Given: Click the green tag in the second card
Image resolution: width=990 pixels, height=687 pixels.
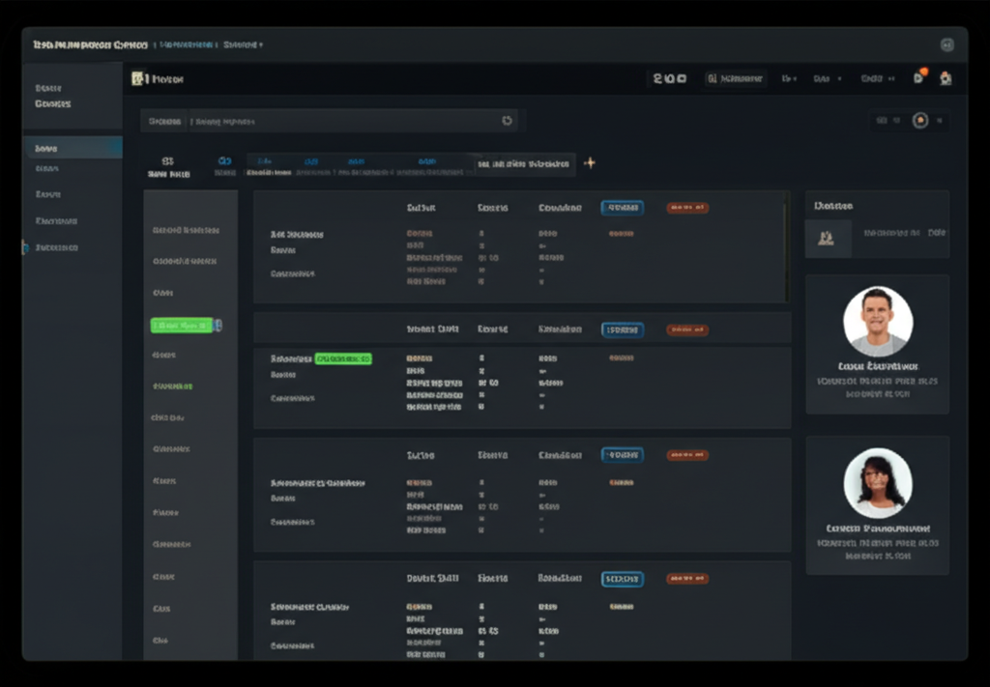Looking at the screenshot, I should click(x=343, y=358).
